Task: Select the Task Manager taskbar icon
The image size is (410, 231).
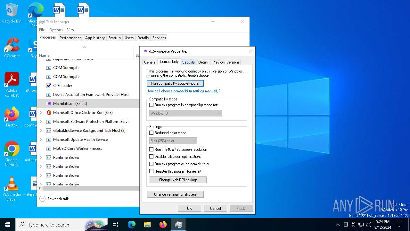Action: [x=179, y=225]
